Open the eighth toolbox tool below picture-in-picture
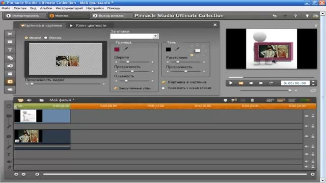326x183 pixels. tap(10, 89)
